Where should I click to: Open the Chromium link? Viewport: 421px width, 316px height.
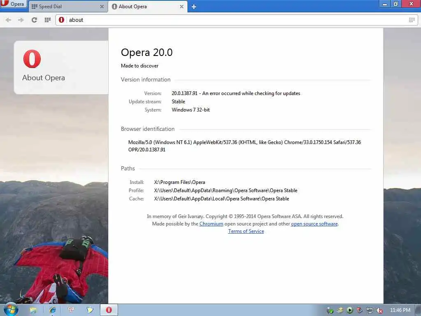pos(211,224)
